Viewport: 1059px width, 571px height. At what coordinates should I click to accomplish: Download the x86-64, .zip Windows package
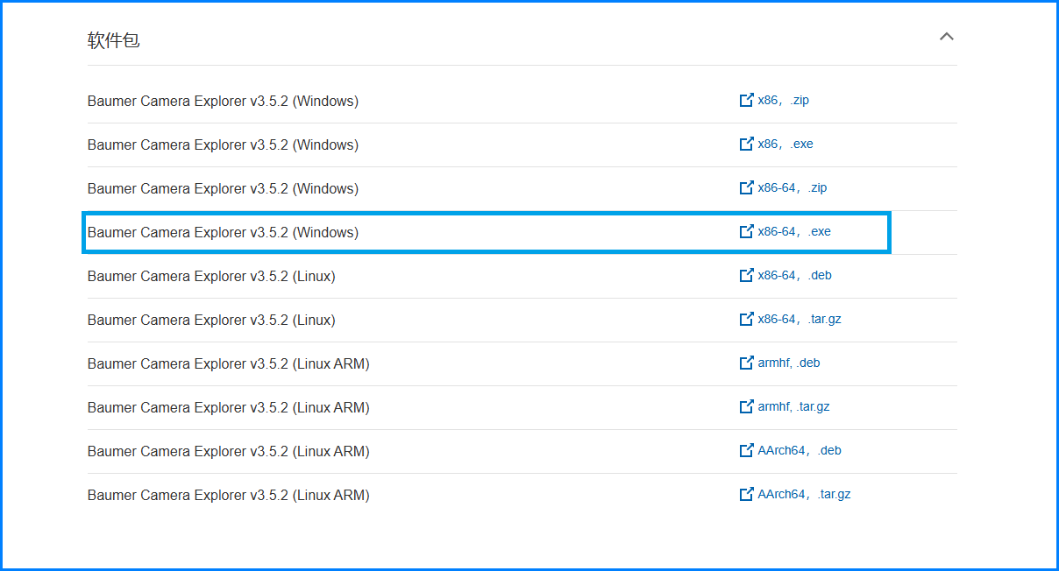coord(792,187)
